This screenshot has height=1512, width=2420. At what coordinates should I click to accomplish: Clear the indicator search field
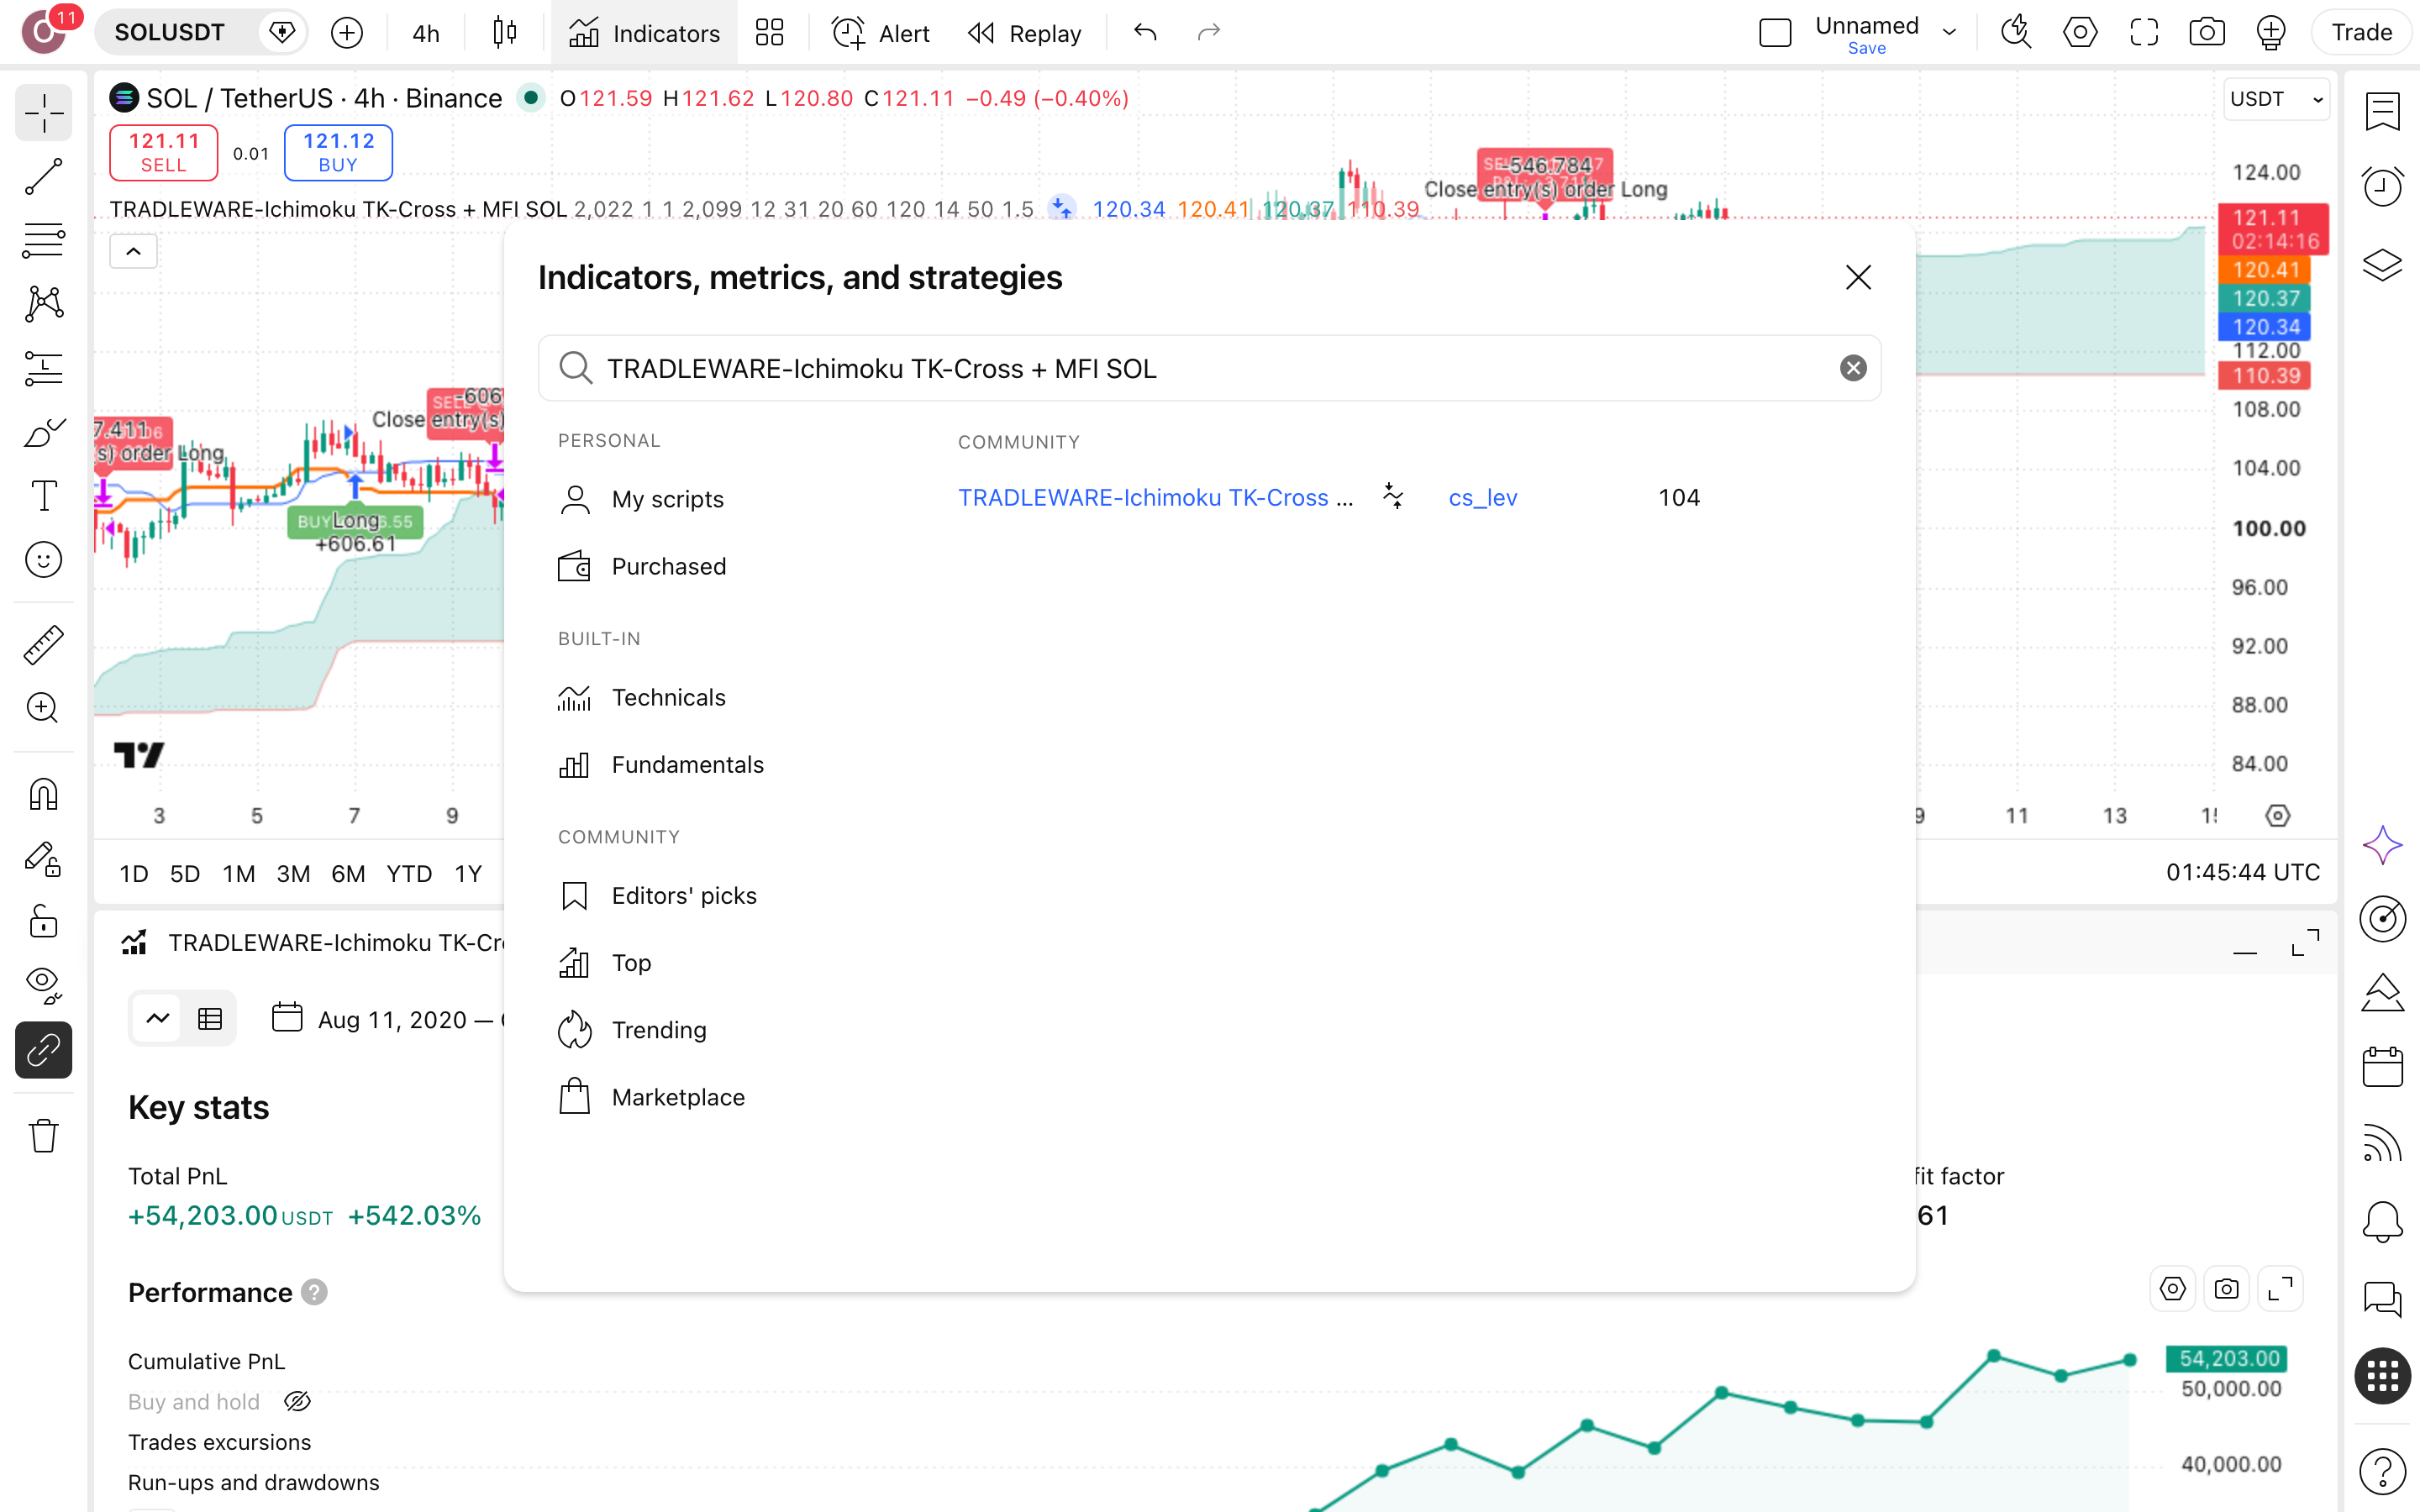pos(1852,368)
